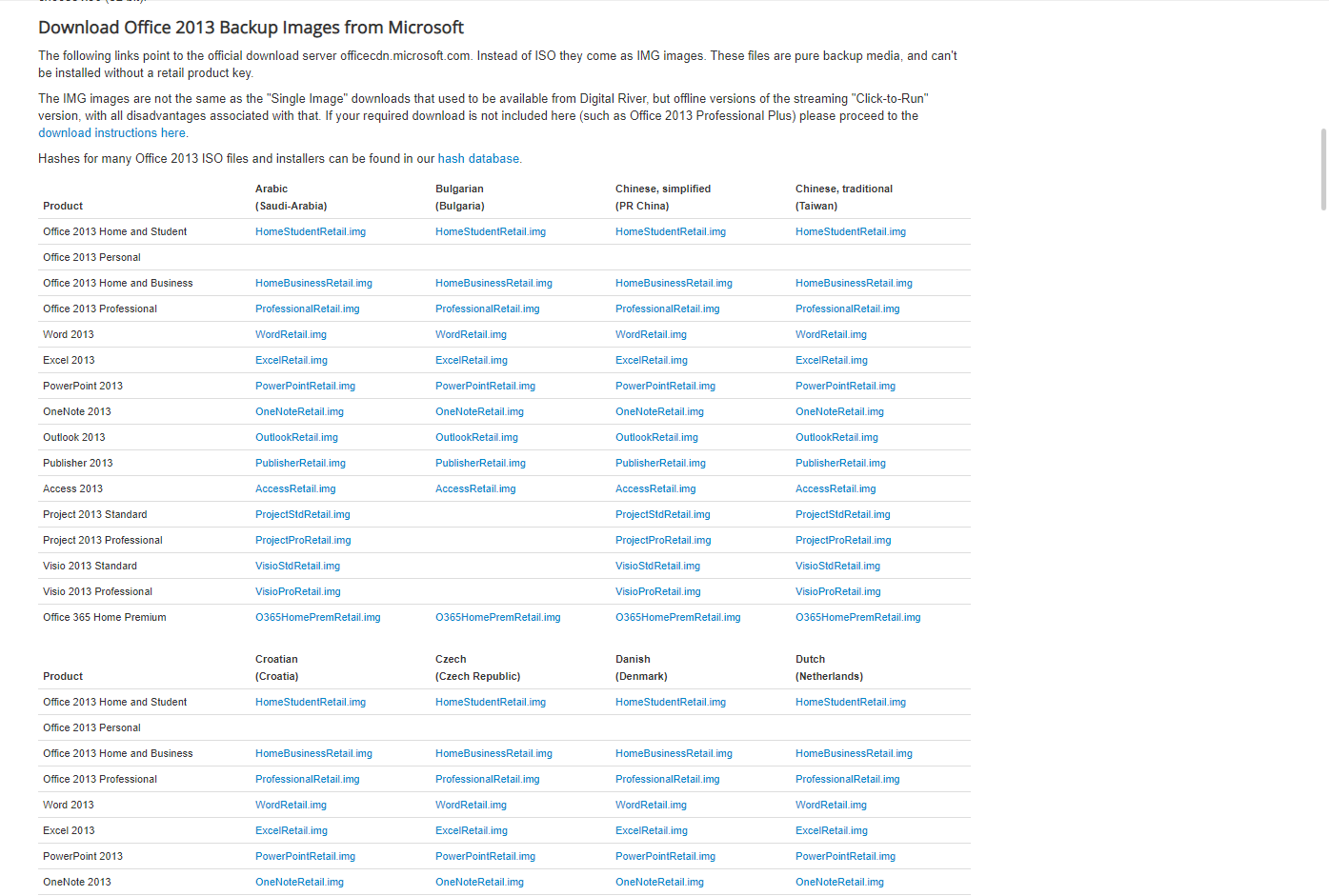
Task: Open the 'download instructions here' link
Action: coord(113,133)
